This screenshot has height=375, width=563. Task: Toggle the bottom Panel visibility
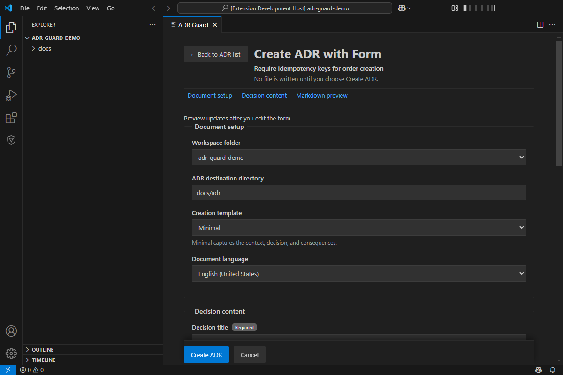[x=479, y=8]
